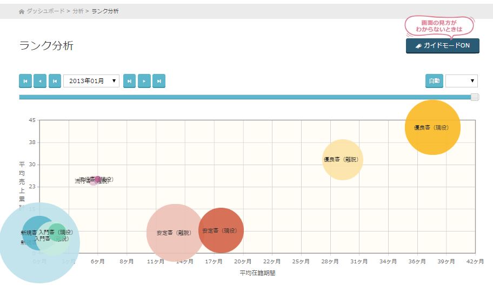Select the 優良客（現役）orange bubble
The height and width of the screenshot is (286, 493).
coord(432,127)
